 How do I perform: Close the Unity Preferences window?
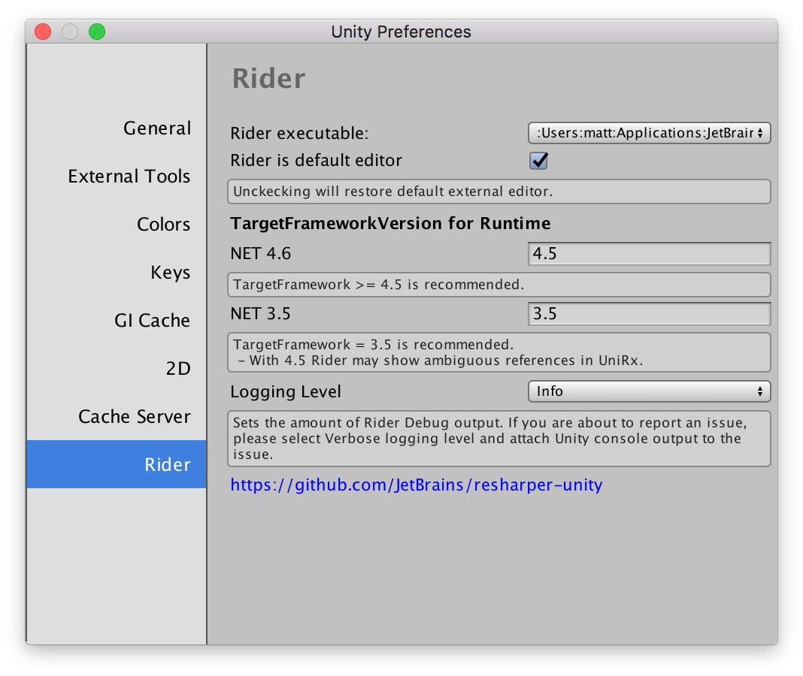click(x=43, y=32)
